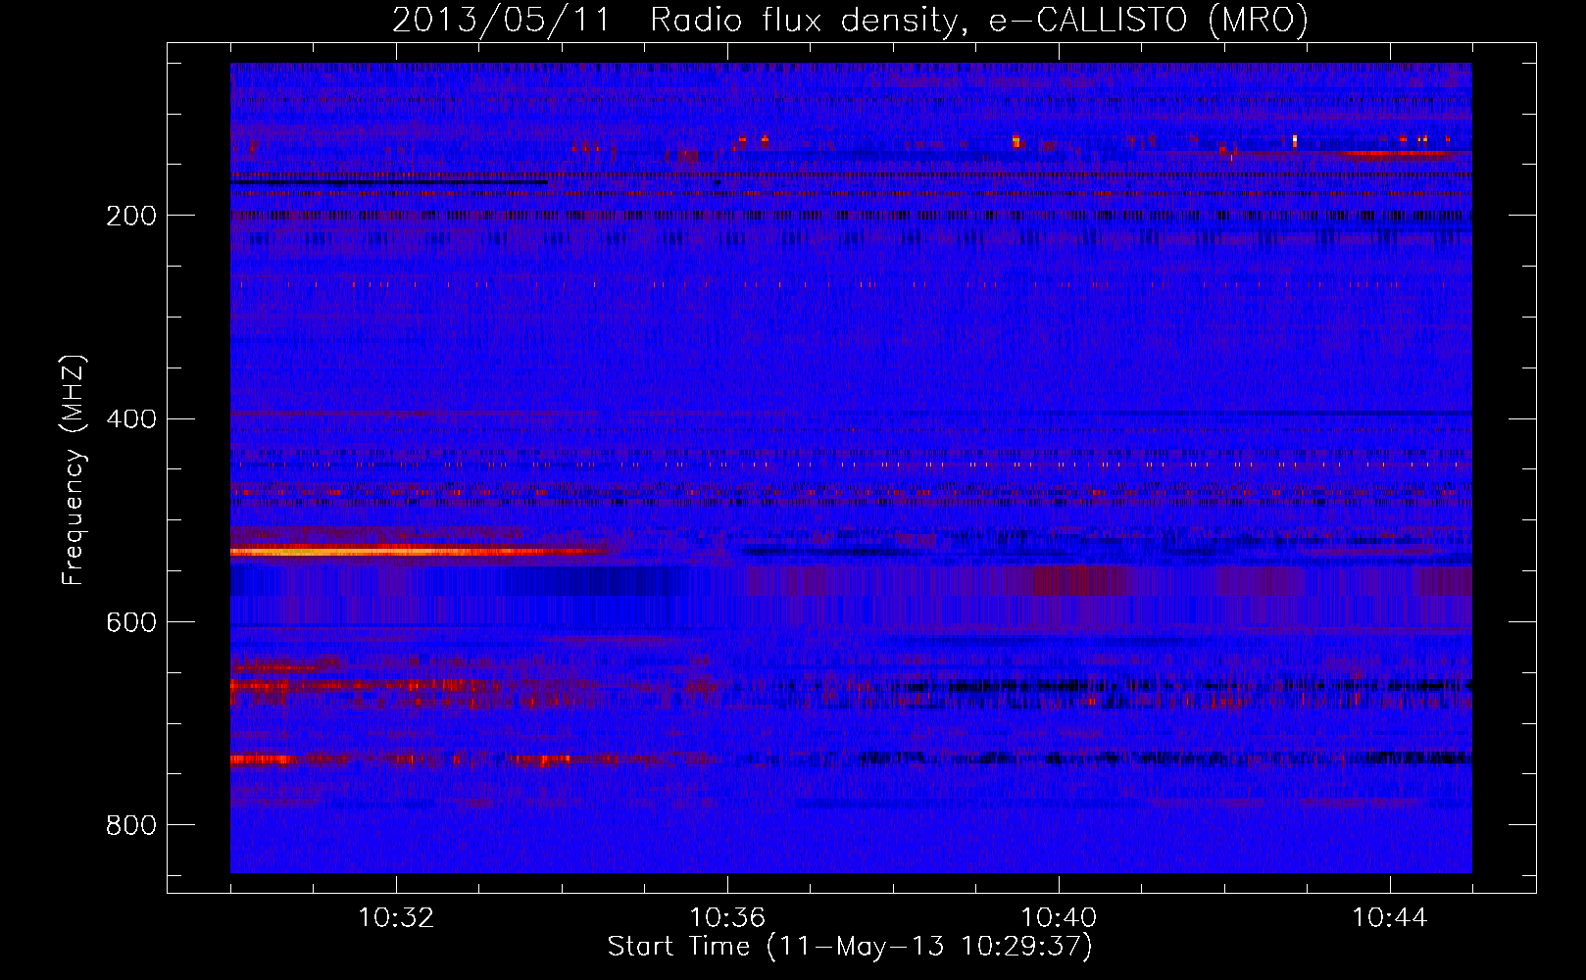Image resolution: width=1586 pixels, height=980 pixels.
Task: Click the 'Start Time (11-May-13 10:29:37)' label
Action: (849, 947)
